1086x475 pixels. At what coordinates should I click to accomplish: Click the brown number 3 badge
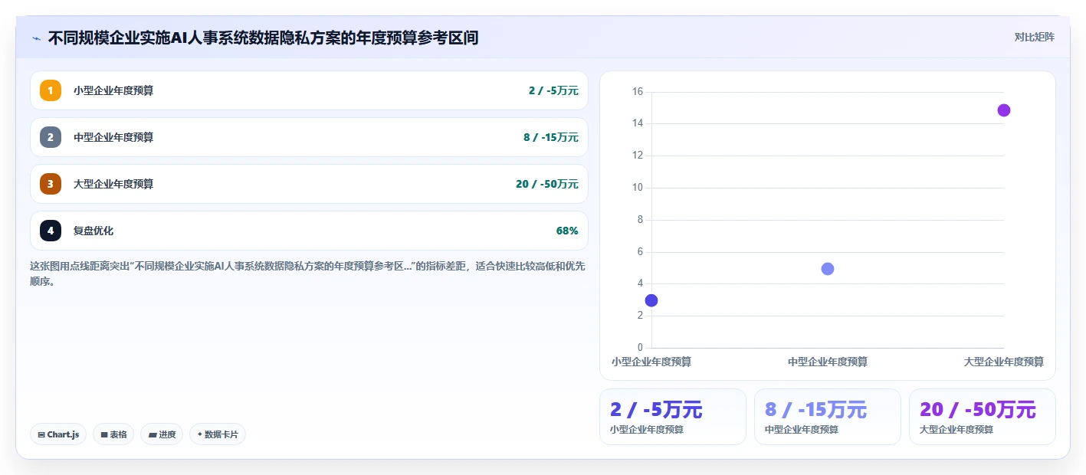[51, 184]
